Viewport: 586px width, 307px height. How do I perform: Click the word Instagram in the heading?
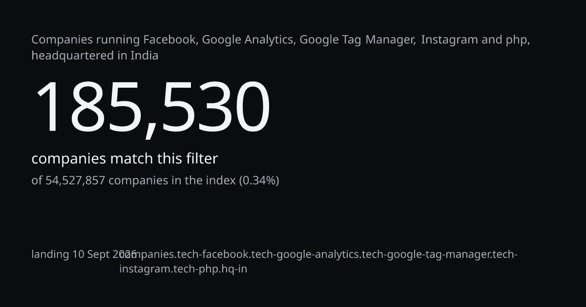point(450,40)
